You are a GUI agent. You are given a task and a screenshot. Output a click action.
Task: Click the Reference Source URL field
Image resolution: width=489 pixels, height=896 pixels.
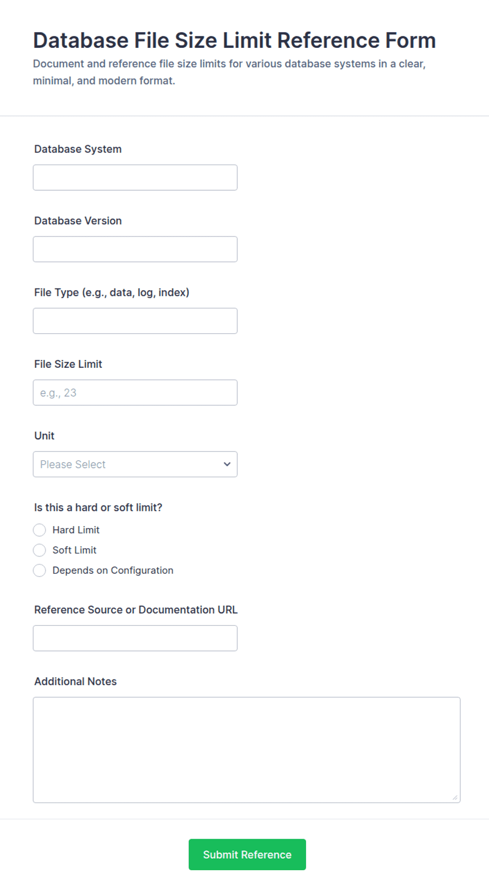pyautogui.click(x=135, y=638)
